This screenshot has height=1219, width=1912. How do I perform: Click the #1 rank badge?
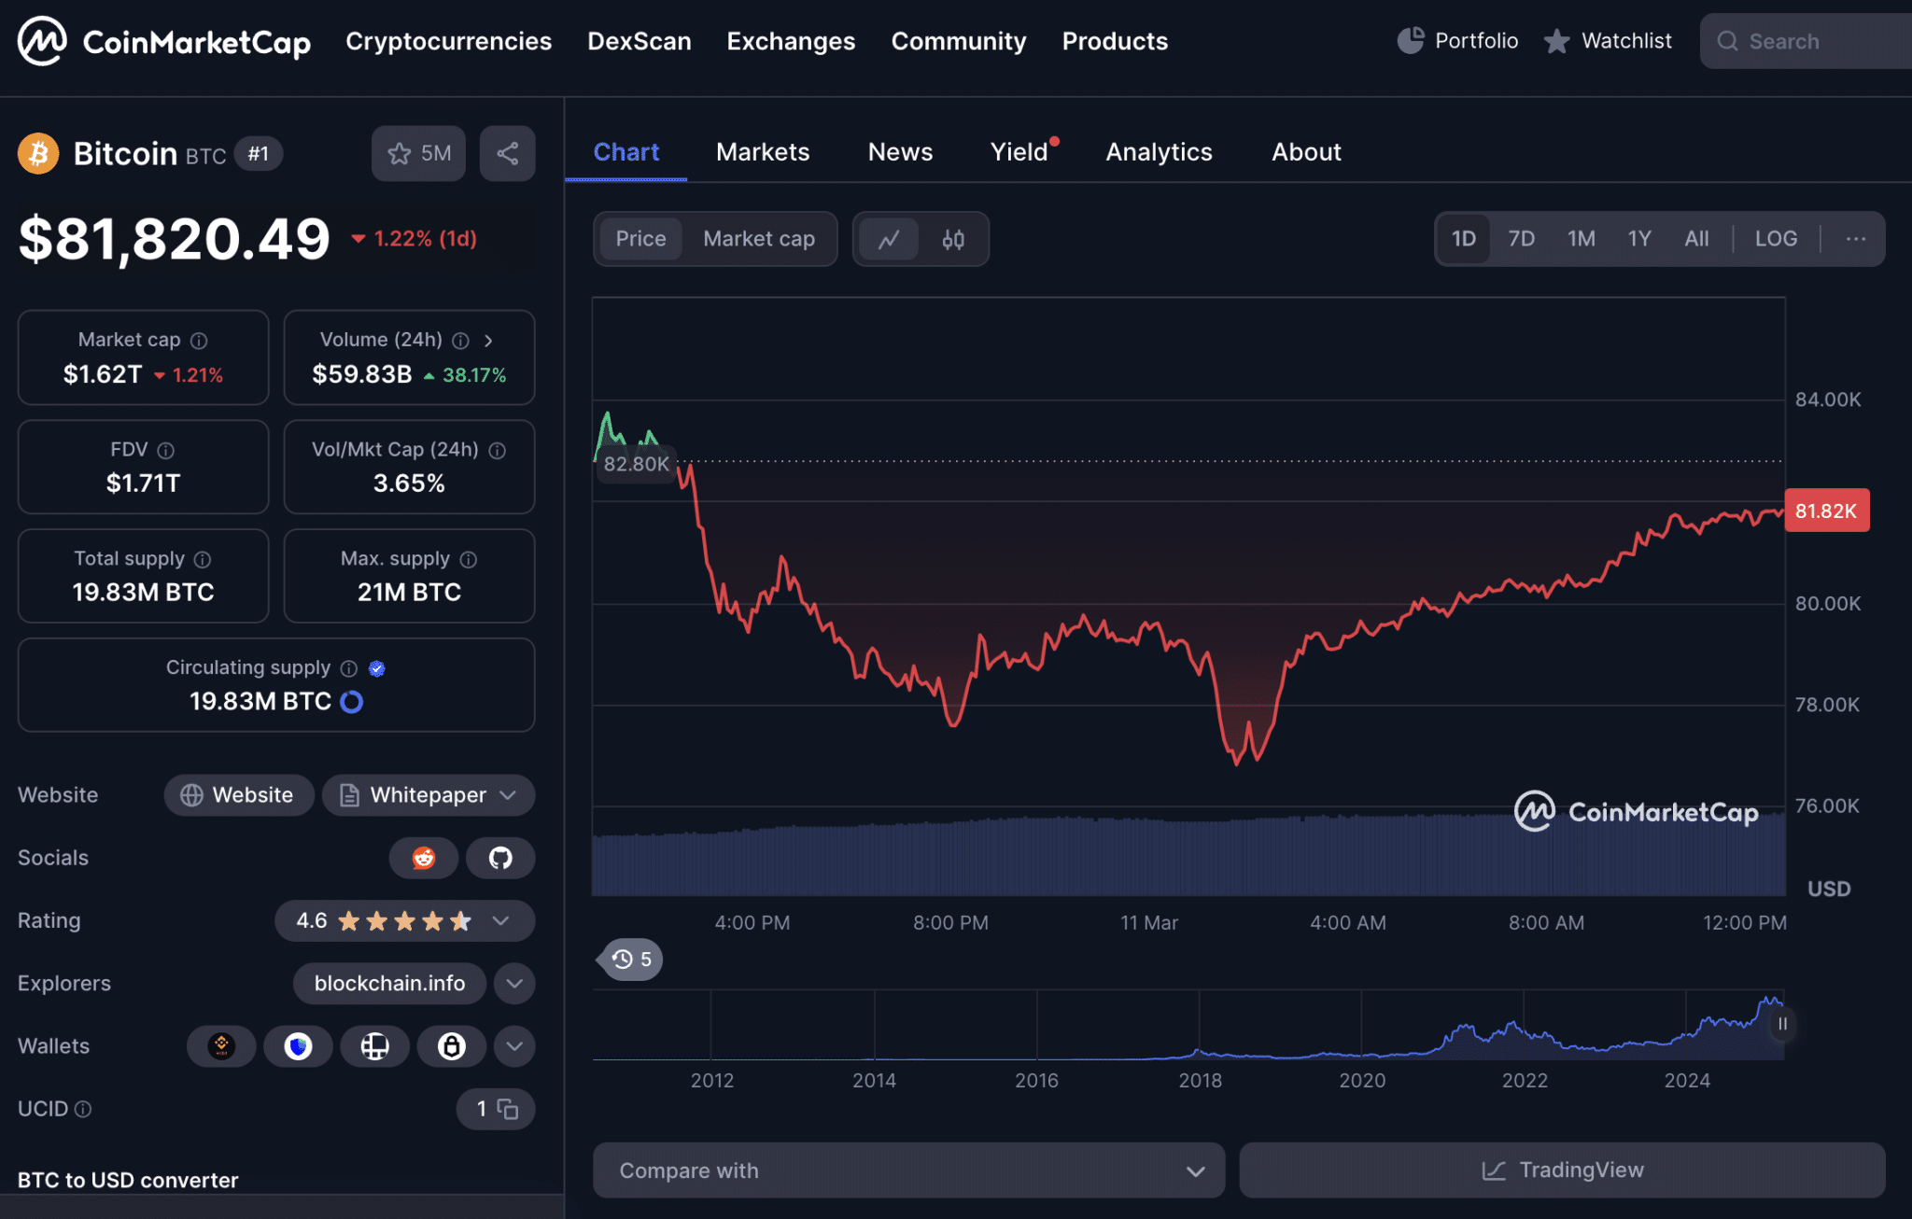[259, 154]
